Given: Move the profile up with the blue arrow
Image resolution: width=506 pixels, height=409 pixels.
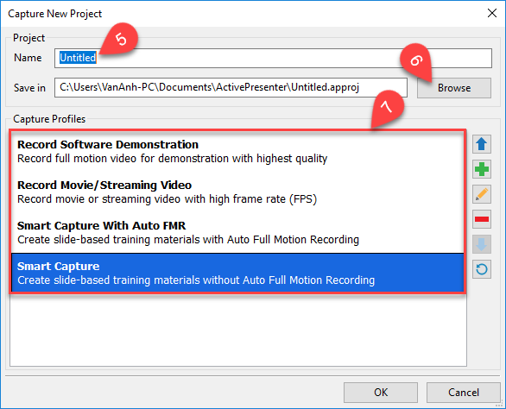Looking at the screenshot, I should [482, 144].
